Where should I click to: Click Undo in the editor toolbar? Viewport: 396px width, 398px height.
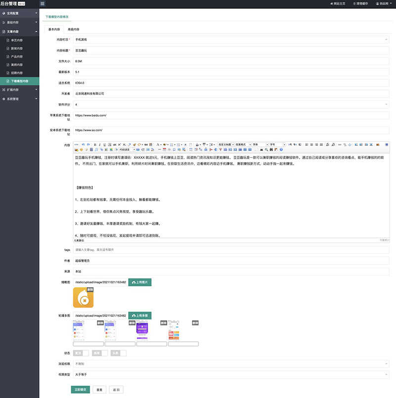click(x=83, y=144)
